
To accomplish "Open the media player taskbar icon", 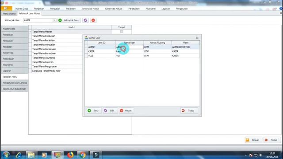I will (44, 155).
